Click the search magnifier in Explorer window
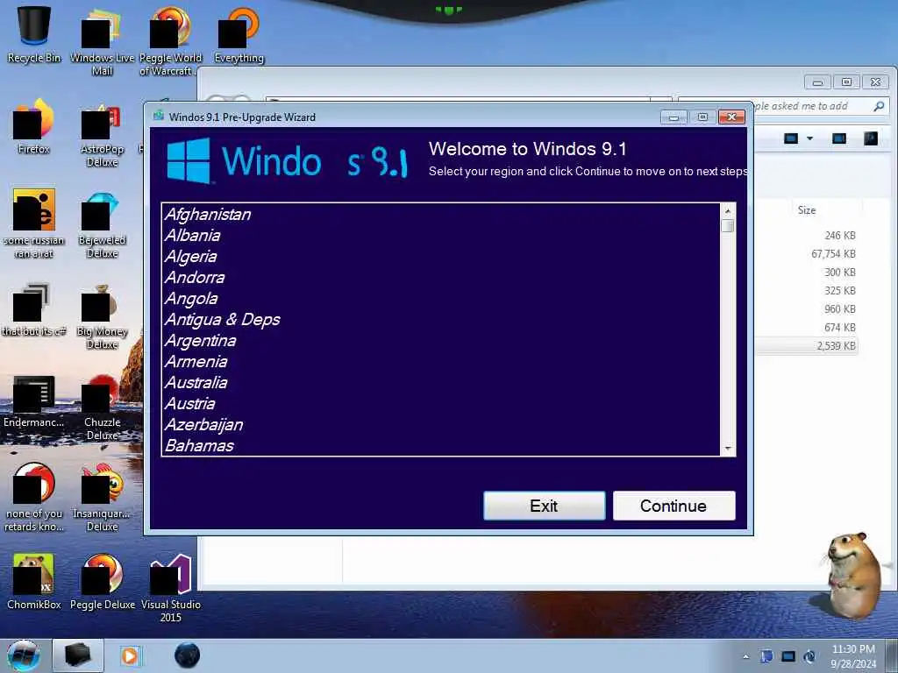The image size is (898, 673). pyautogui.click(x=879, y=106)
